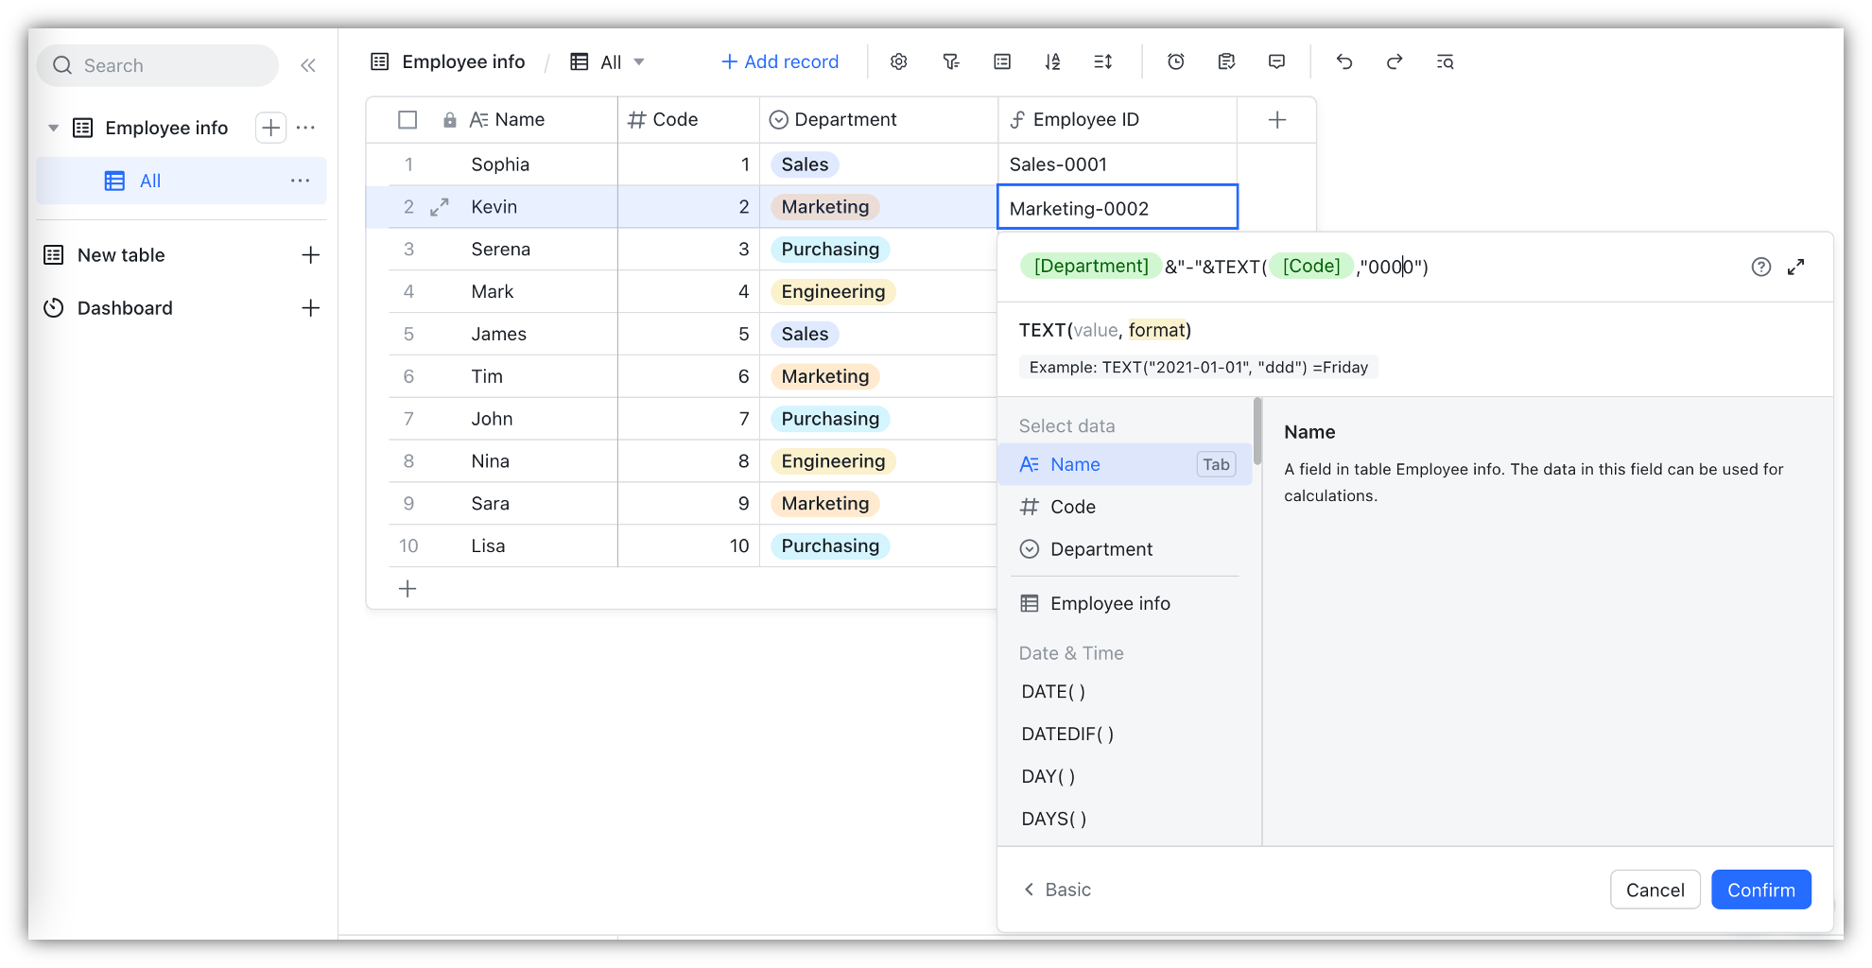Viewport: 1872px width, 968px height.
Task: Toggle the select-all rows checkbox
Action: coord(407,120)
